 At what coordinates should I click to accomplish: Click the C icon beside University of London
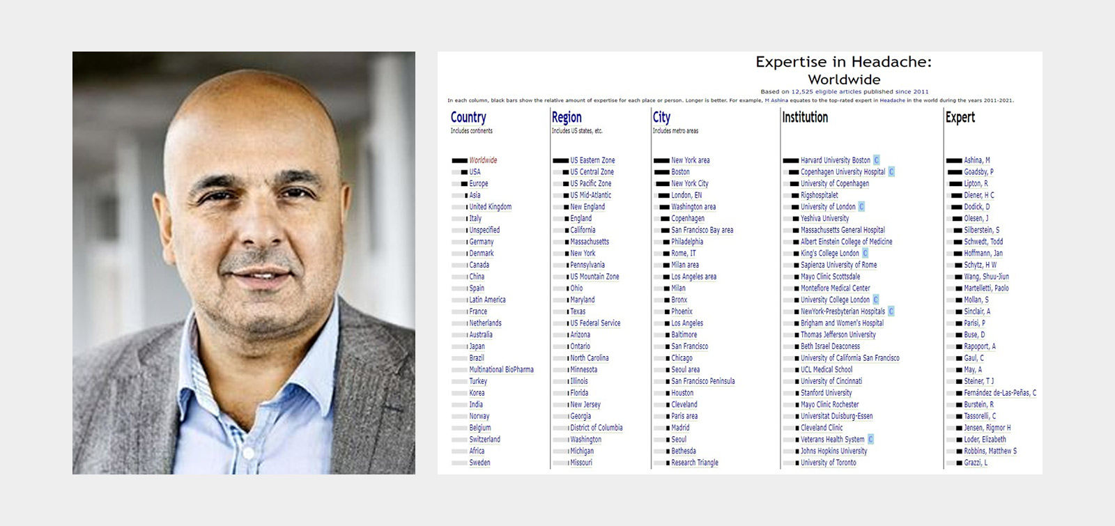pos(861,207)
